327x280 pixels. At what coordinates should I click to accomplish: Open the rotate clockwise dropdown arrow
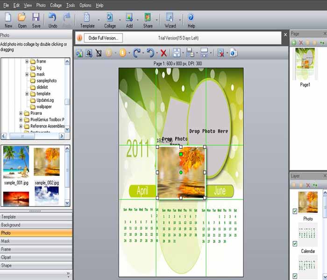coord(143,53)
